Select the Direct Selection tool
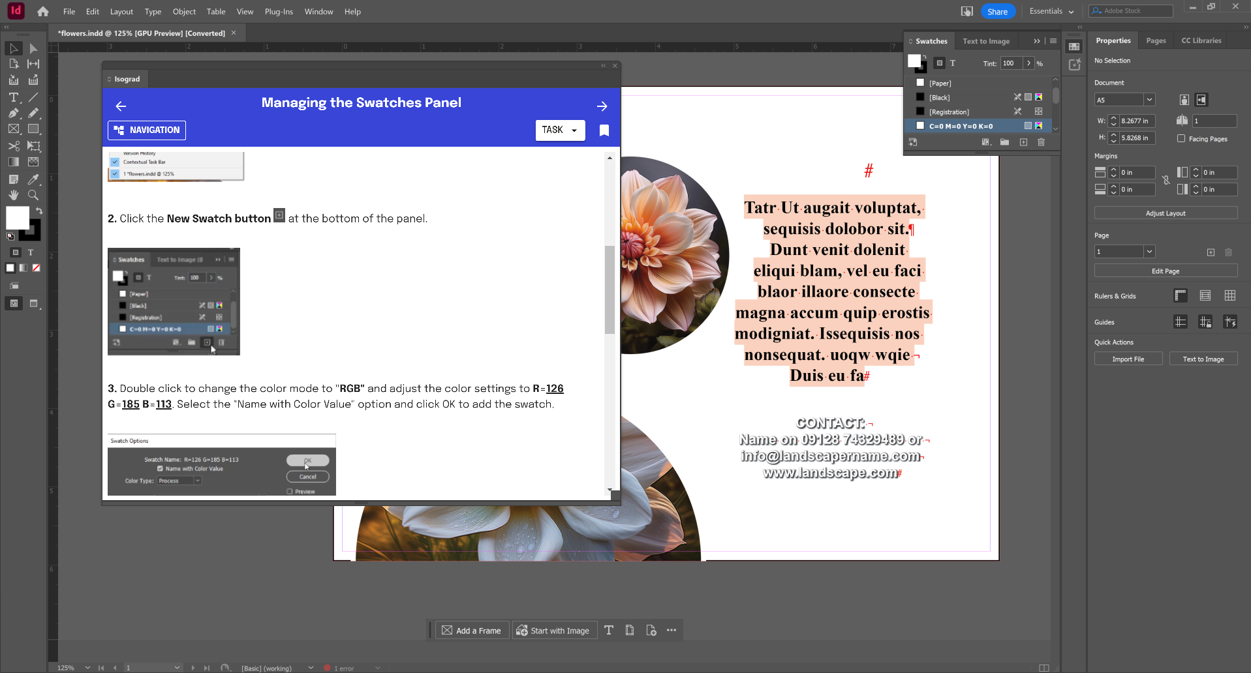The width and height of the screenshot is (1251, 673). [x=33, y=48]
